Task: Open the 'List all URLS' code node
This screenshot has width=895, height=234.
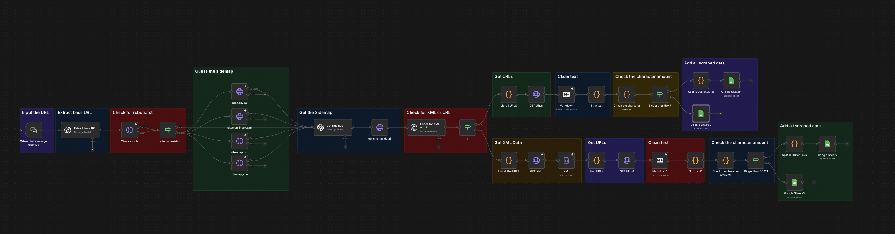Action: (x=509, y=94)
